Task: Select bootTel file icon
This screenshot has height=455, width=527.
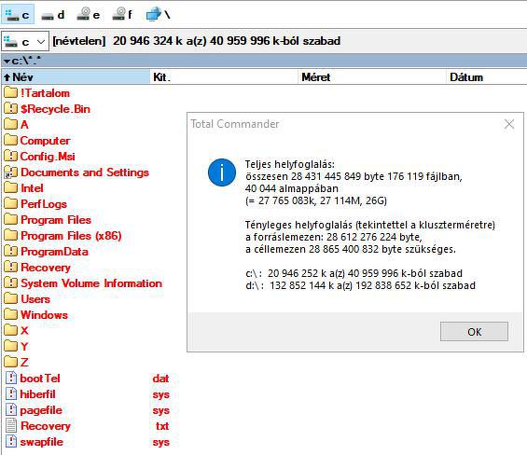Action: pos(11,378)
